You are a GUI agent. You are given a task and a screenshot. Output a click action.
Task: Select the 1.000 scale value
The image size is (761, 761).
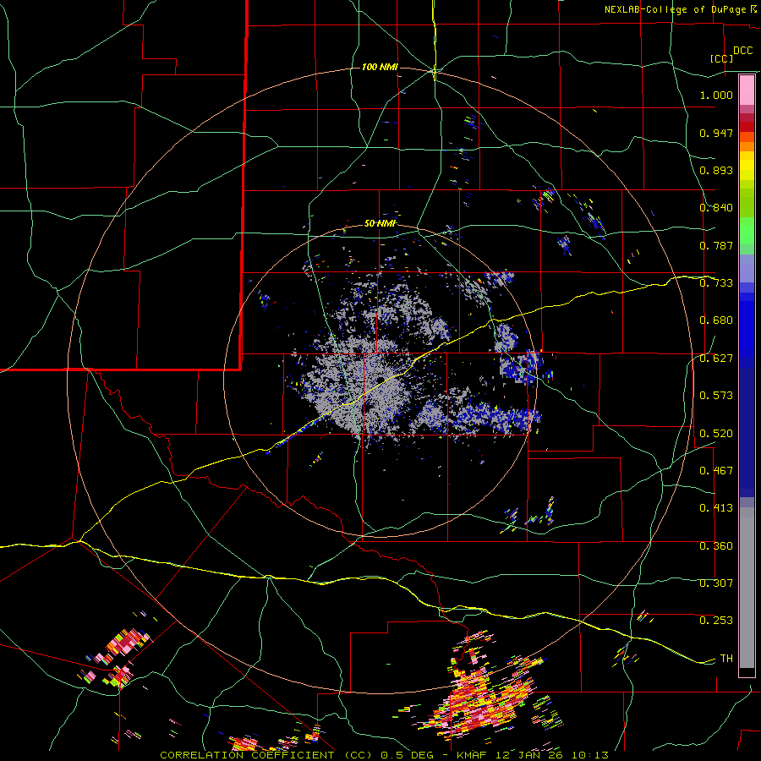coord(716,95)
